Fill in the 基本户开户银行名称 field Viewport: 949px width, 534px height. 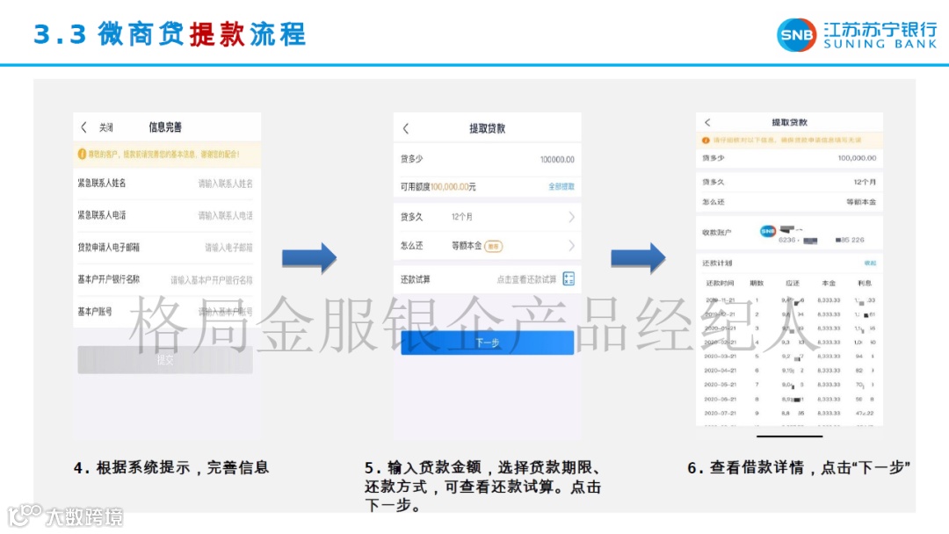[165, 279]
